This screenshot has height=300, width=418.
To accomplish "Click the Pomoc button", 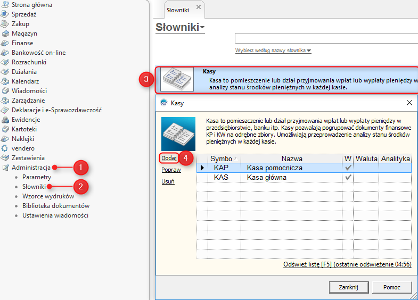I will point(392,287).
